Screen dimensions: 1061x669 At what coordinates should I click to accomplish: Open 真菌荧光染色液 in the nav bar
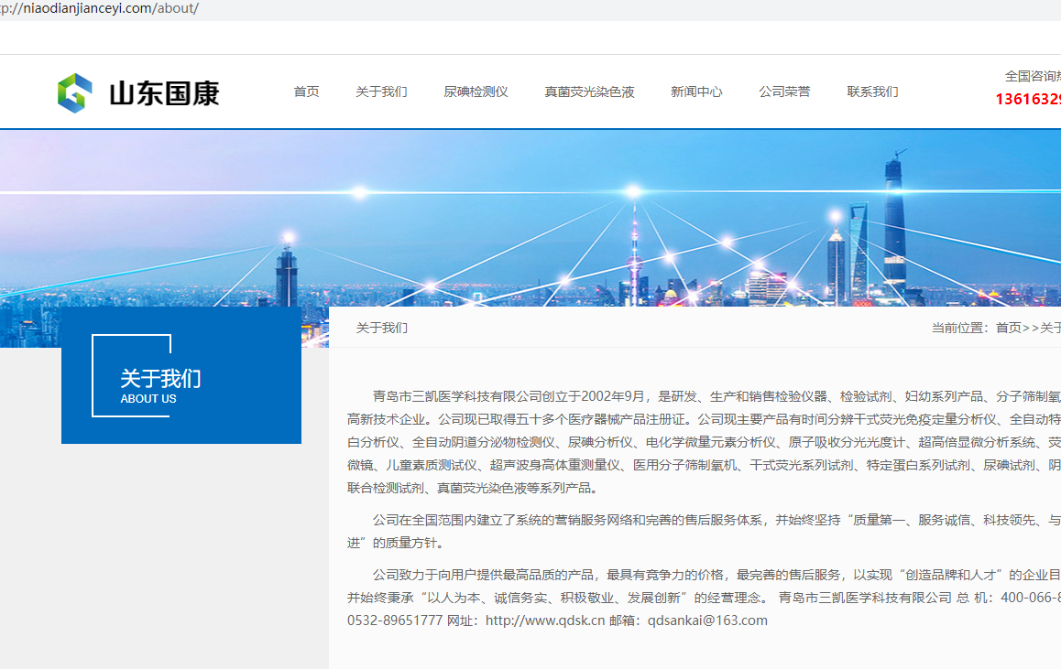tap(589, 92)
